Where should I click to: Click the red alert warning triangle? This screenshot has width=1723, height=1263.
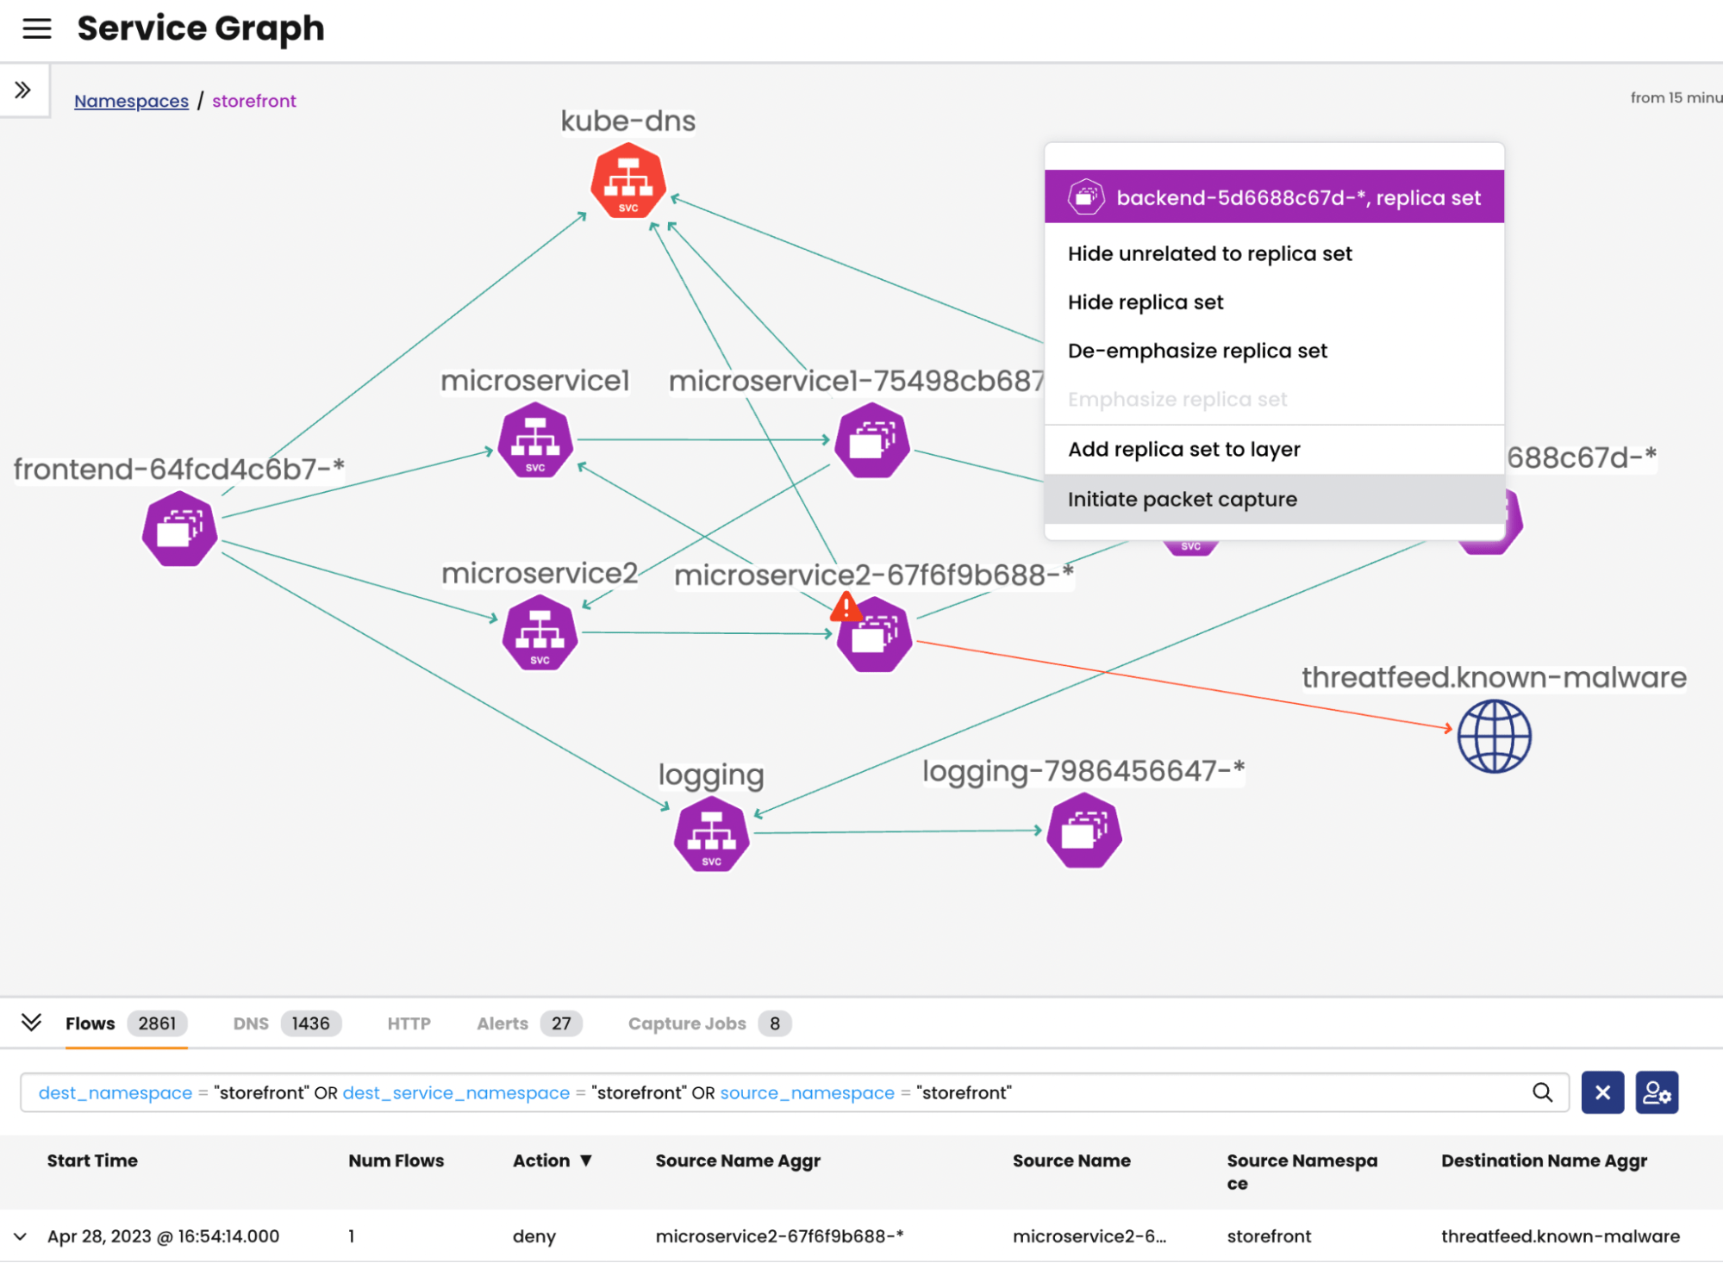tap(846, 607)
